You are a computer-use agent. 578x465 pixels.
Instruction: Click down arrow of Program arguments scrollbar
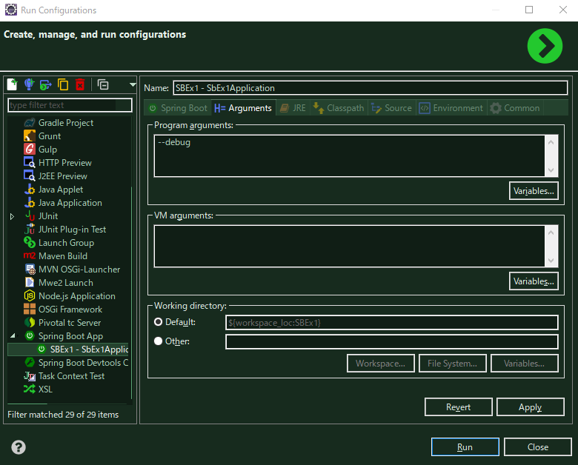coord(551,170)
